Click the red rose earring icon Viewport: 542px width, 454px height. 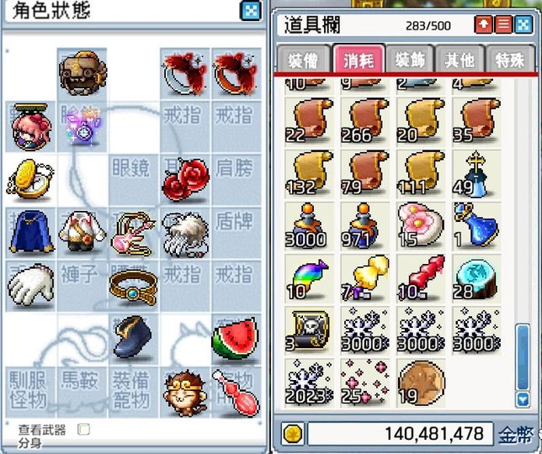click(186, 179)
